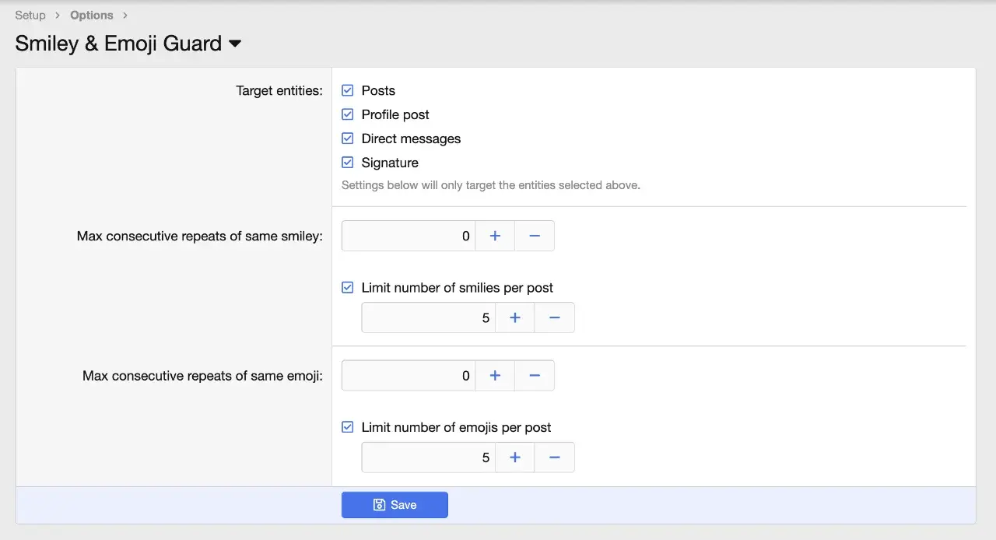Viewport: 996px width, 540px height.
Task: Open the Smiley & Emoji Guard title dropdown
Action: point(235,44)
